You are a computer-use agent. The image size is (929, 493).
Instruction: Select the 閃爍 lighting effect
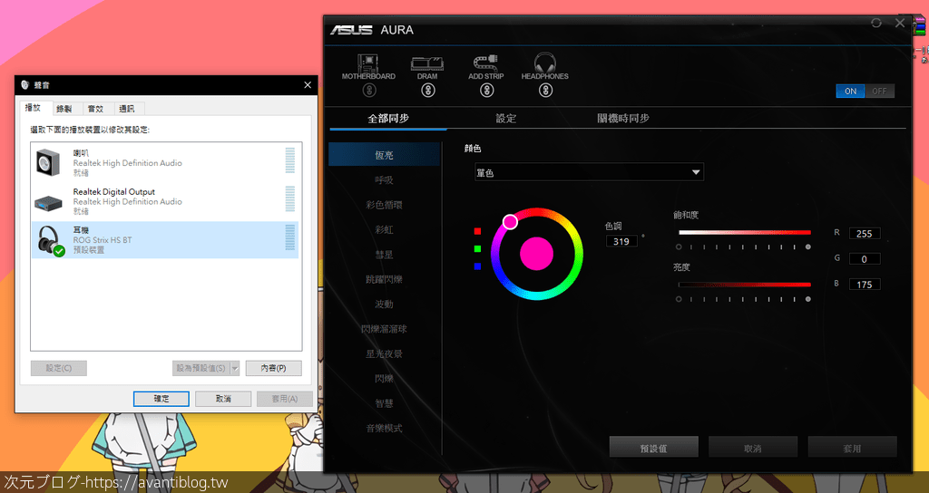coord(384,379)
